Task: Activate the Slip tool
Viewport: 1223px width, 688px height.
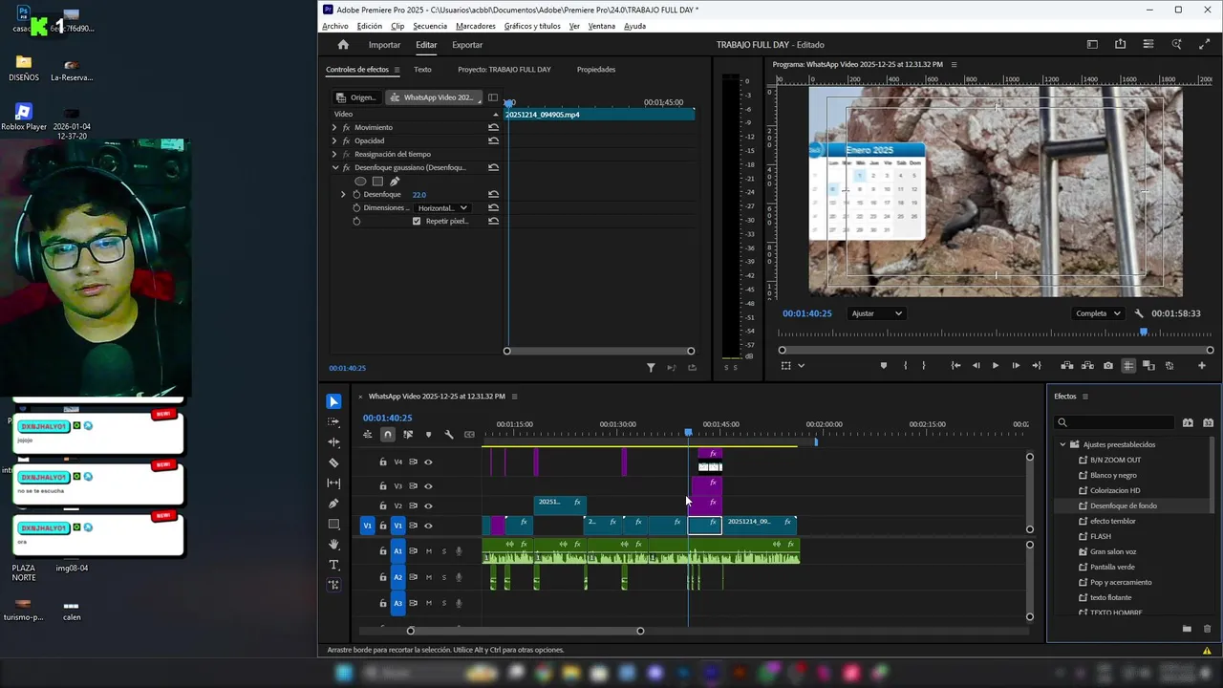Action: pyautogui.click(x=333, y=484)
